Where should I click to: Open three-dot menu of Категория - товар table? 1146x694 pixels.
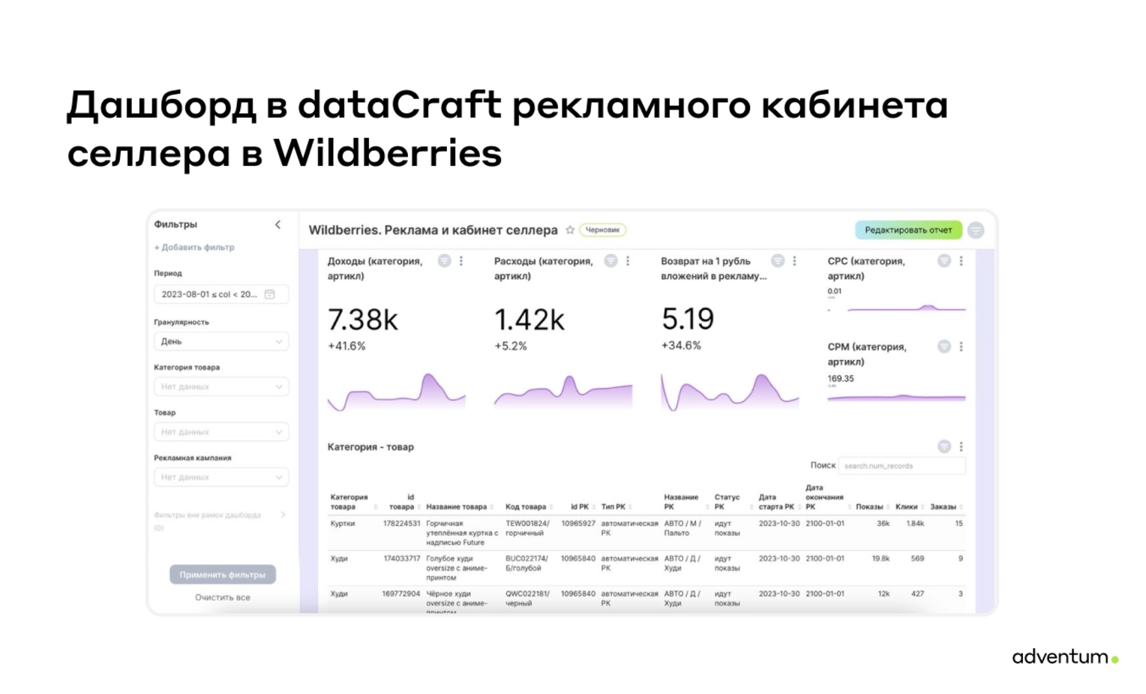coord(961,446)
